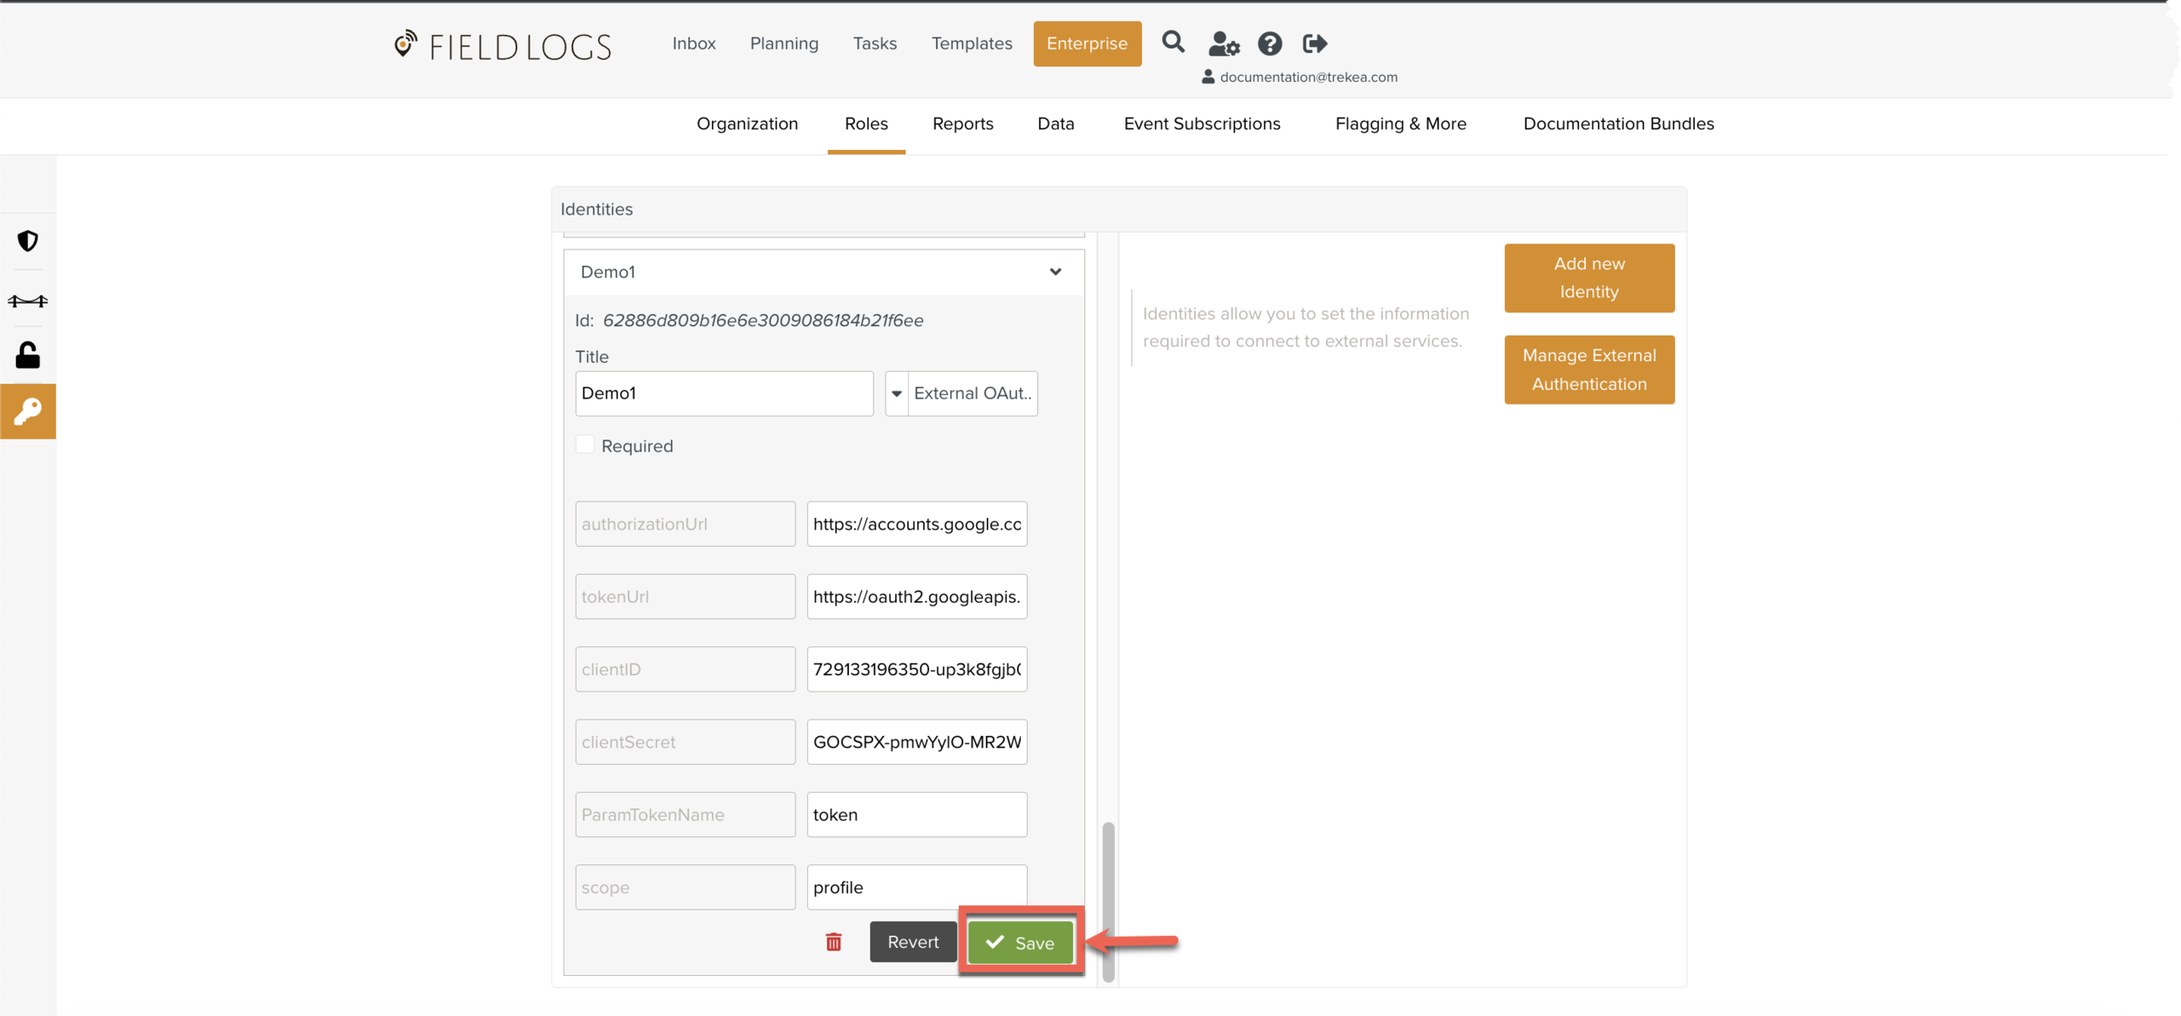The width and height of the screenshot is (2181, 1016).
Task: Click the connector icon in sidebar
Action: (28, 301)
